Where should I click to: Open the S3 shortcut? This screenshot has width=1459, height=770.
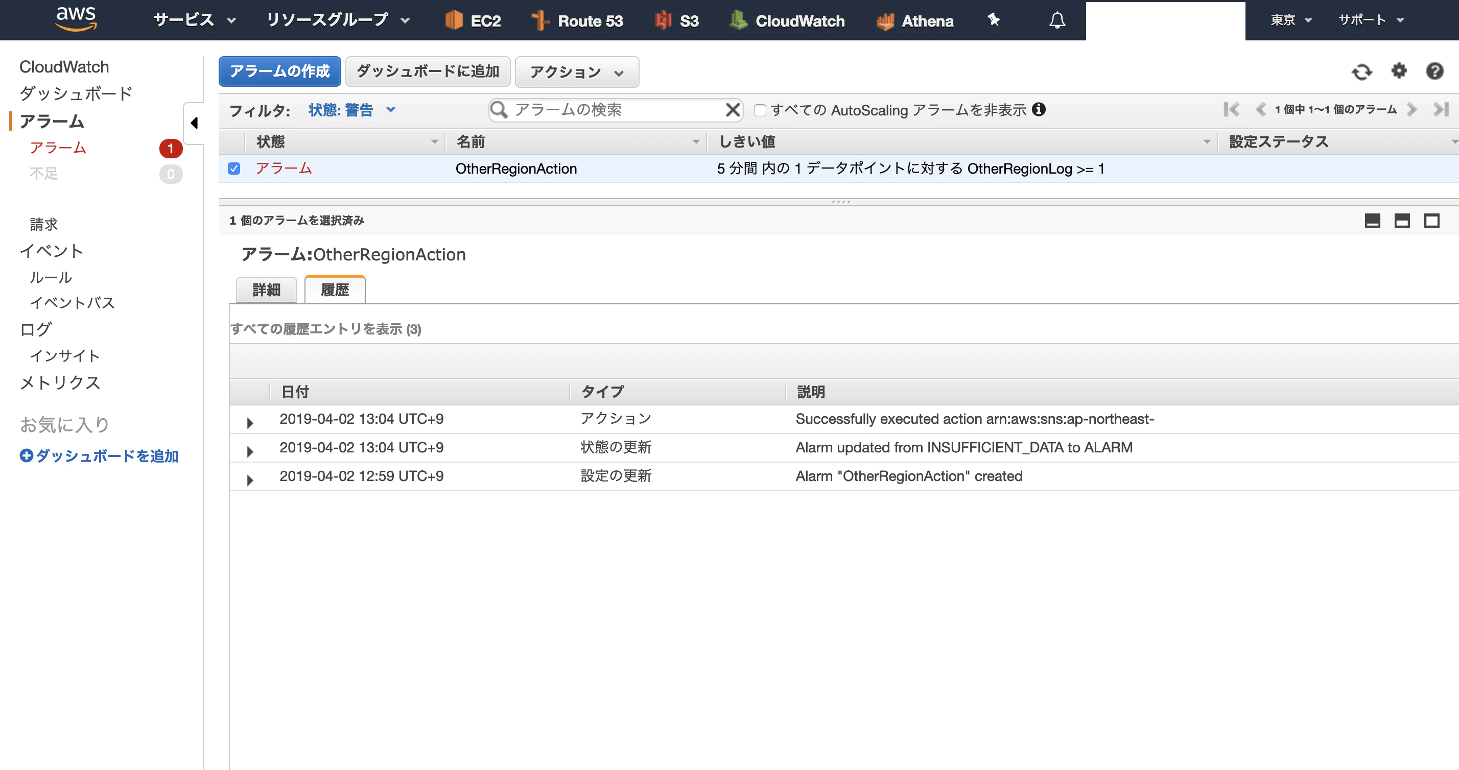(676, 20)
